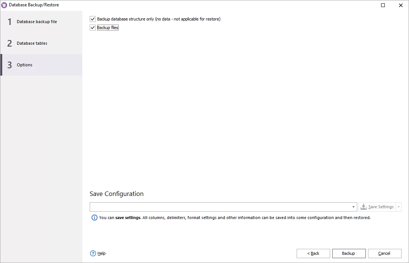
Task: Click the configuration name input field
Action: 220,207
